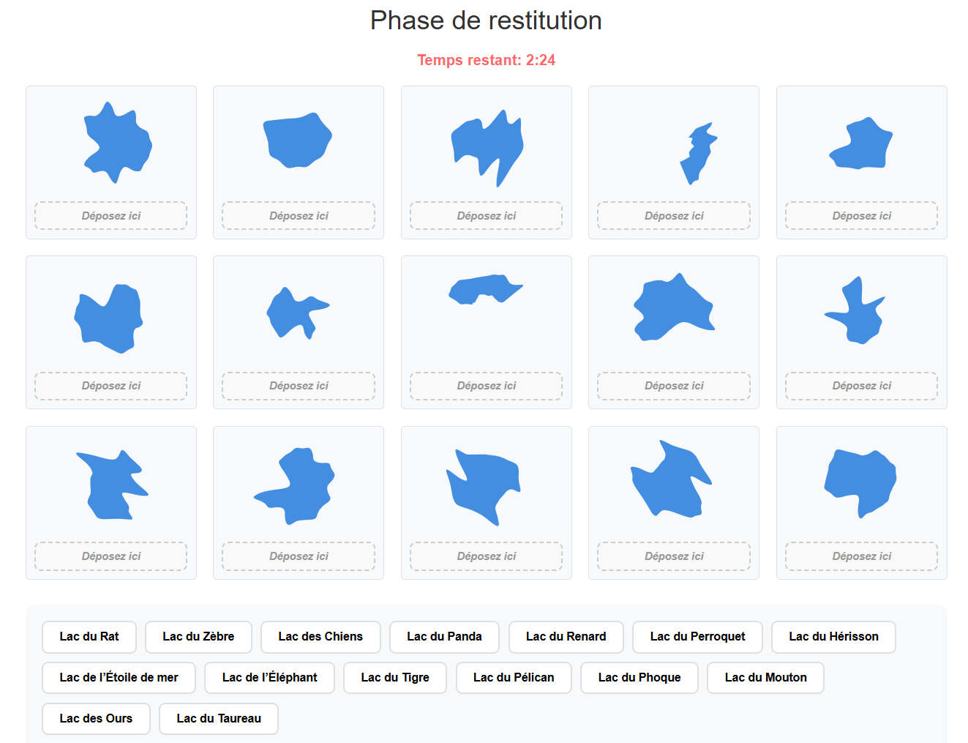Screen dimensions: 968x743
Task: Select the Lac du Rat label
Action: point(89,637)
